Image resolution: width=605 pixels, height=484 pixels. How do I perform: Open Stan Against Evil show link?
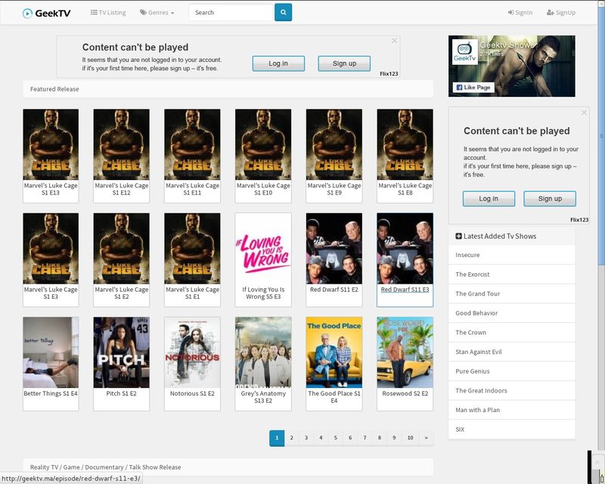(512, 352)
